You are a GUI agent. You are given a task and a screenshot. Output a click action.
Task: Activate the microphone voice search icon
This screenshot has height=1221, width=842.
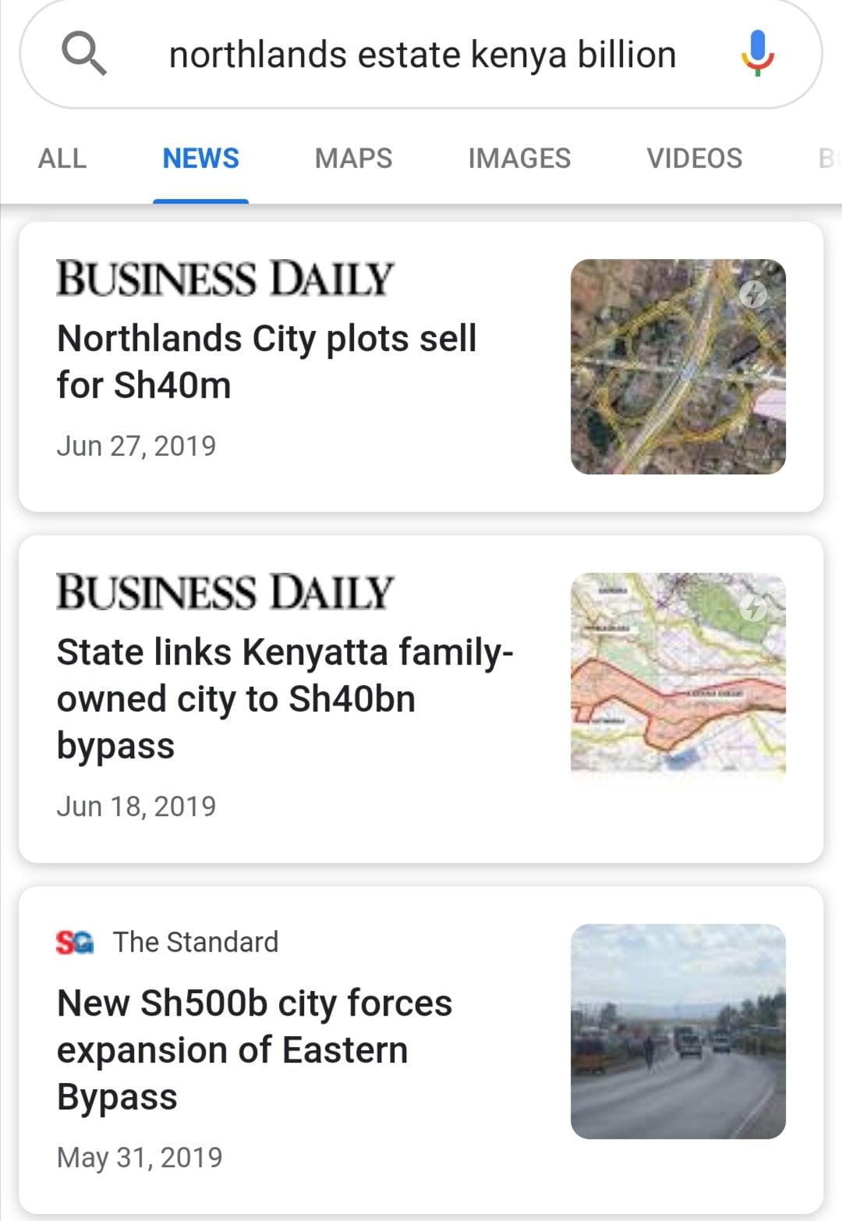tap(756, 53)
